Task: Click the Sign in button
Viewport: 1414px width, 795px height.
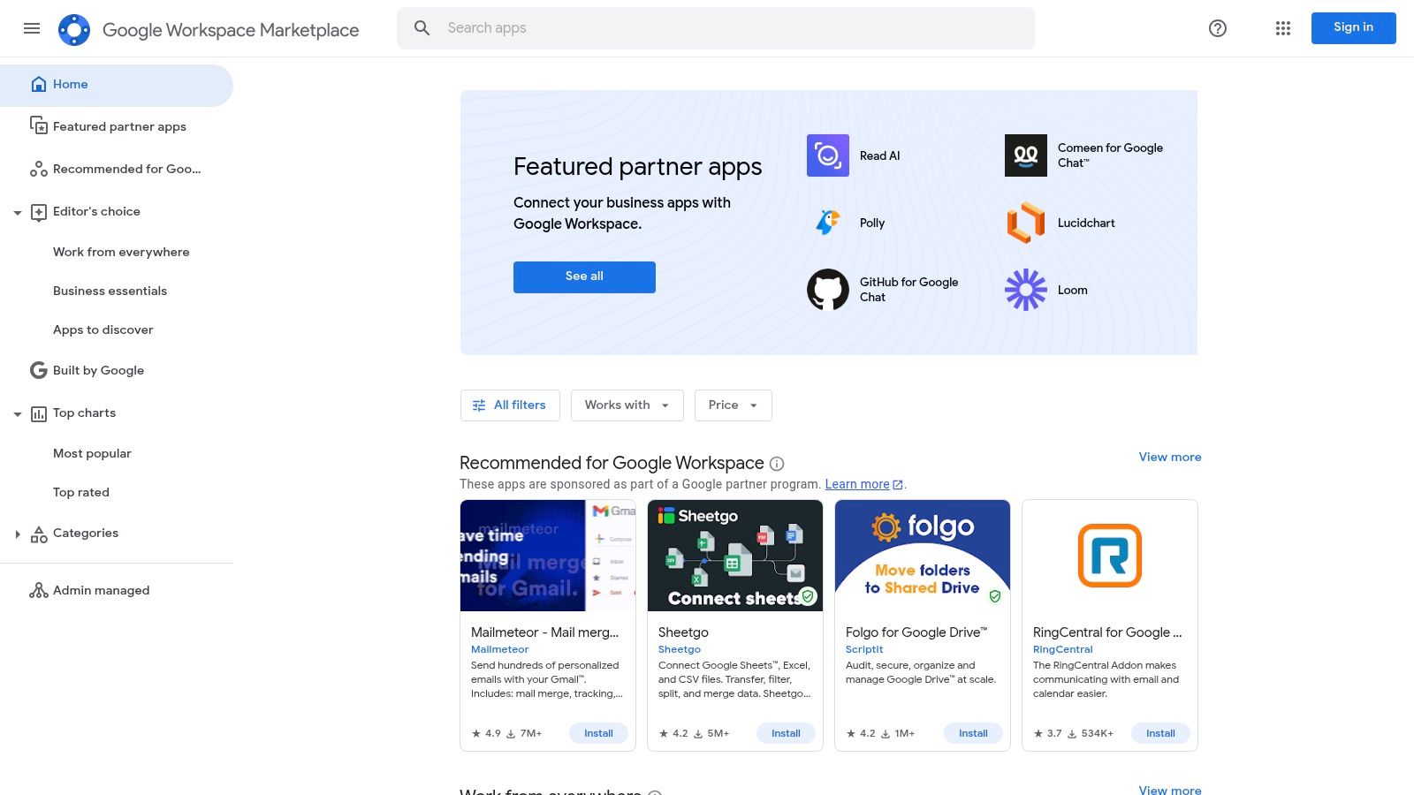Action: [x=1353, y=27]
